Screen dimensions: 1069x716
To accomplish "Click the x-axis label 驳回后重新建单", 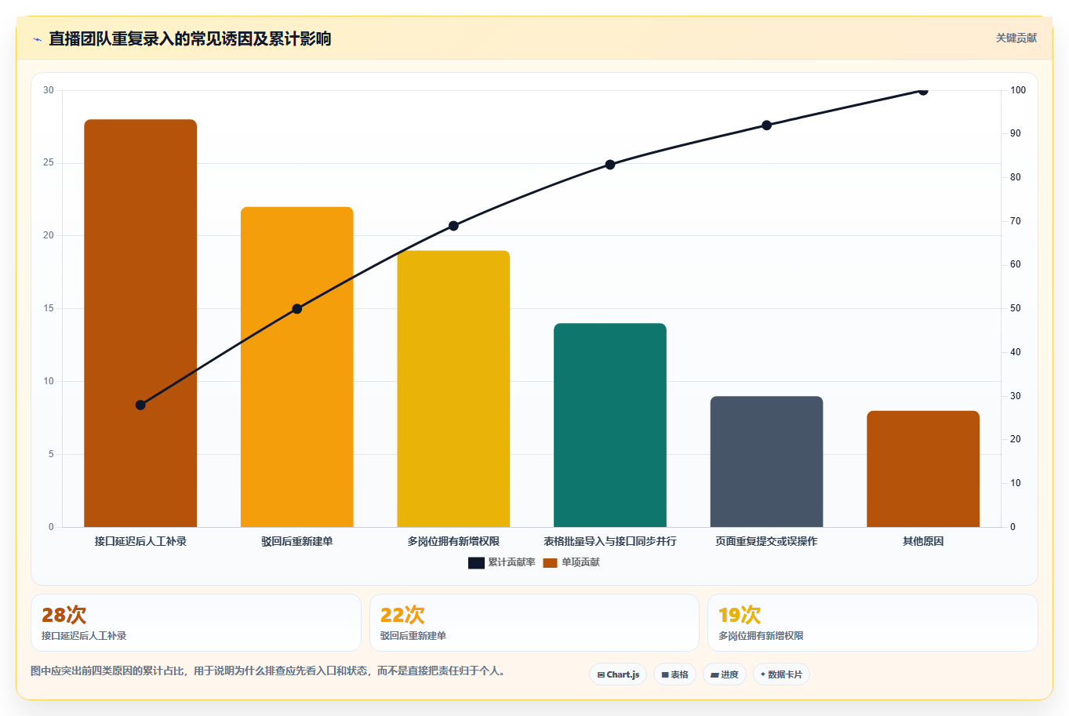I will pyautogui.click(x=297, y=541).
